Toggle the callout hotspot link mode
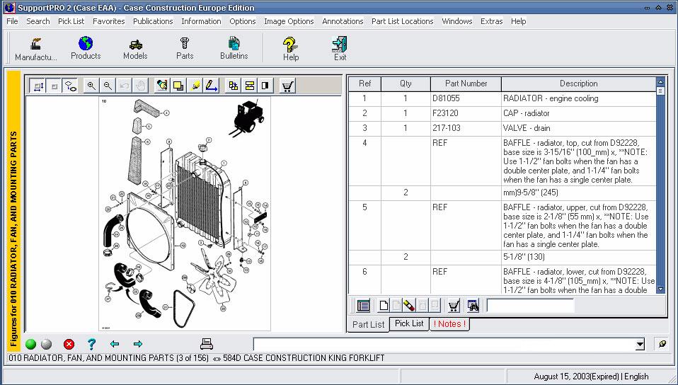 70,86
